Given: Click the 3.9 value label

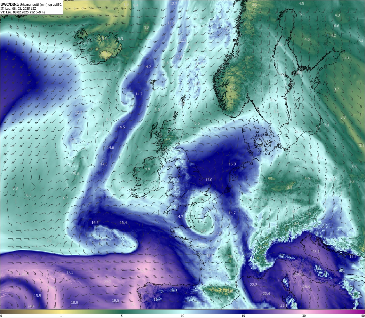Looking at the screenshot, I should pyautogui.click(x=307, y=179).
